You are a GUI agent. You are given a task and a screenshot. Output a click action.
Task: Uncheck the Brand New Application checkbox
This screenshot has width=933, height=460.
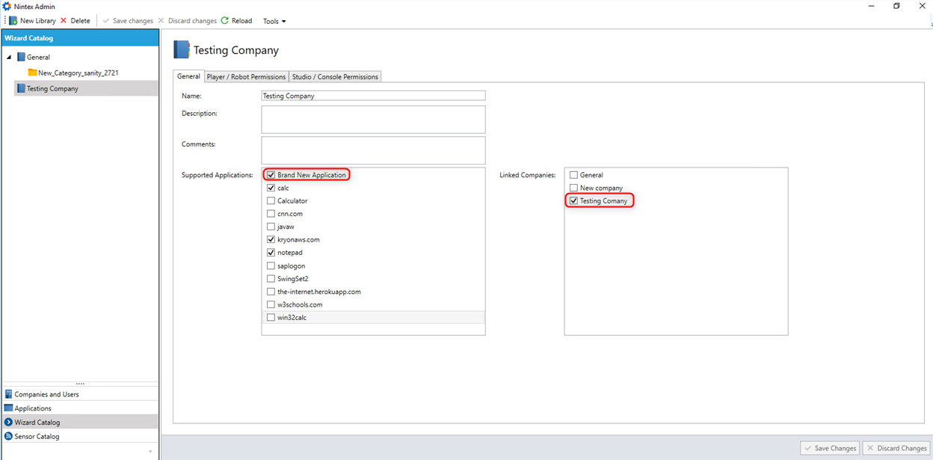pos(271,175)
